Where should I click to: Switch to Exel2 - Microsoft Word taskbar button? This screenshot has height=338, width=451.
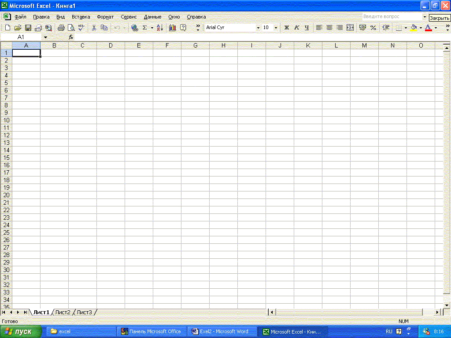pyautogui.click(x=222, y=331)
